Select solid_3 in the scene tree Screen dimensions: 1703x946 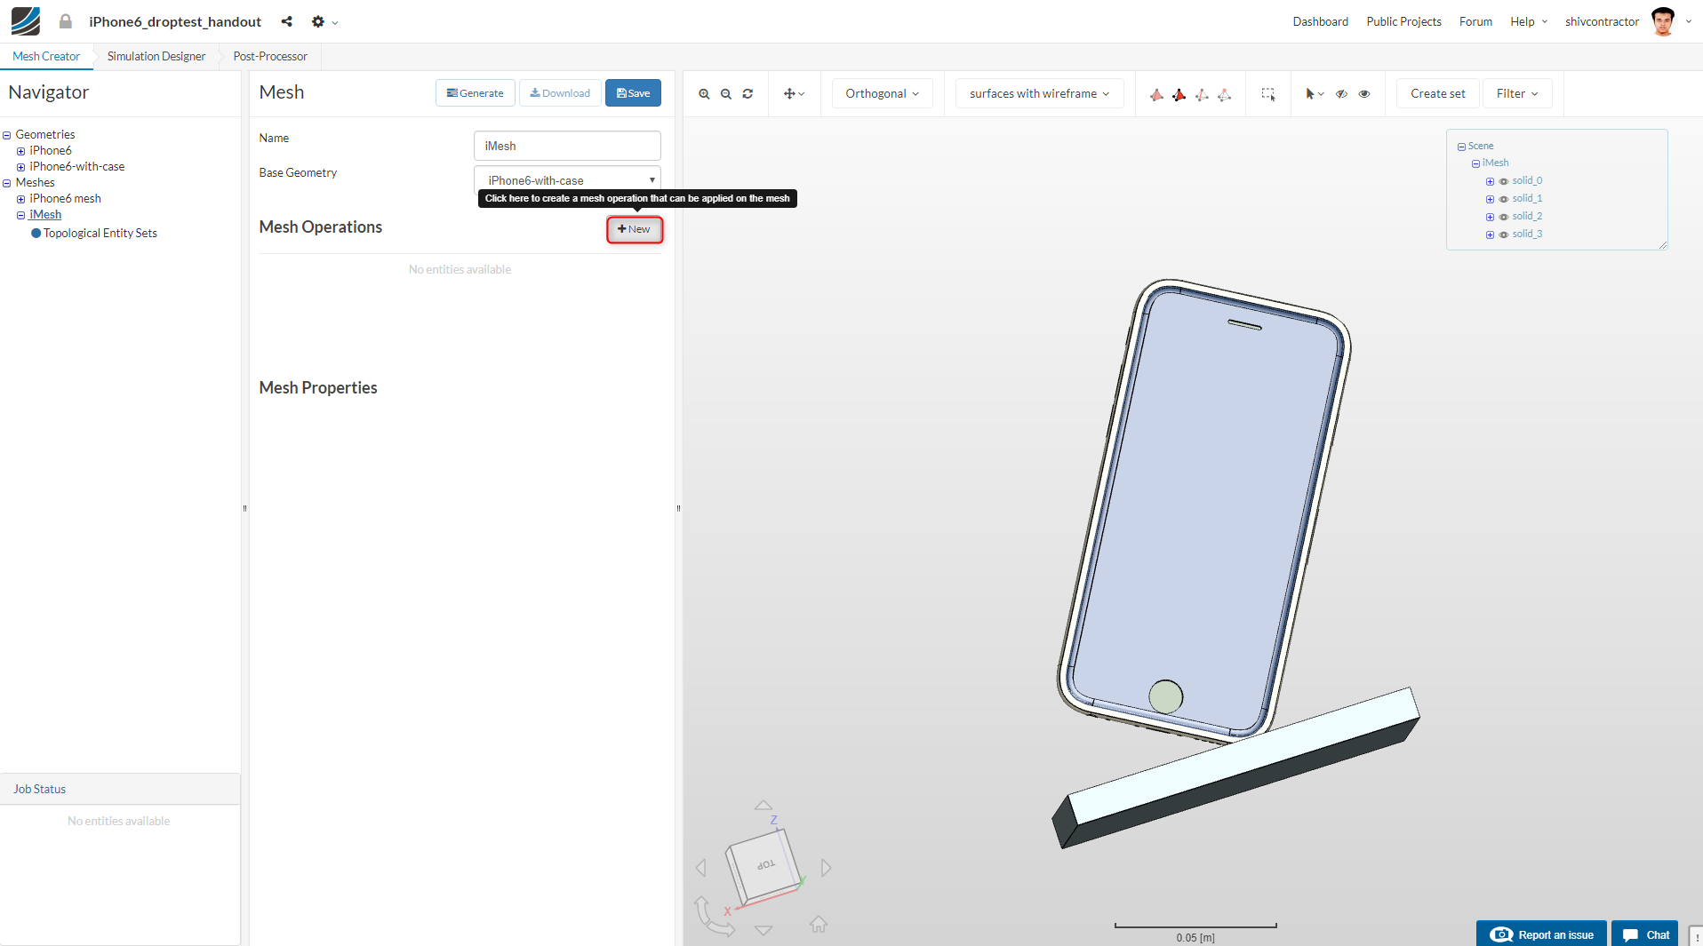(1527, 235)
